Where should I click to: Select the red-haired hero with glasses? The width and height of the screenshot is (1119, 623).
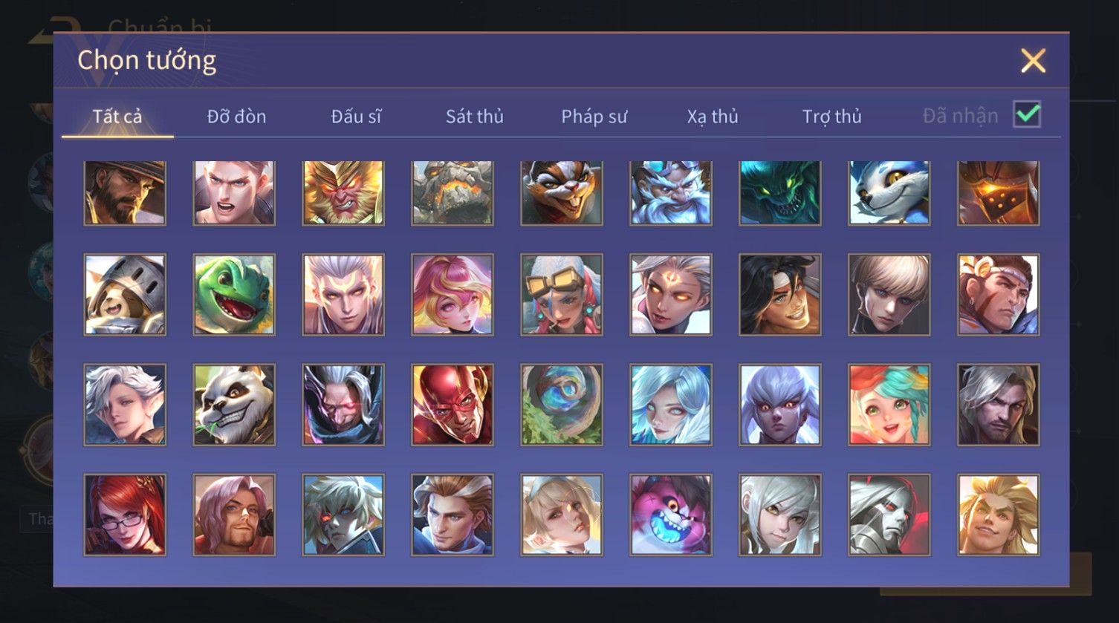(x=125, y=515)
